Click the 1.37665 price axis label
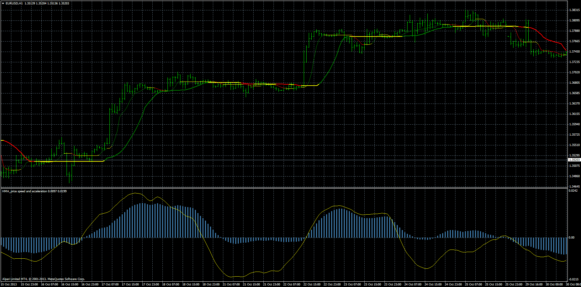The image size is (581, 287). point(574,41)
